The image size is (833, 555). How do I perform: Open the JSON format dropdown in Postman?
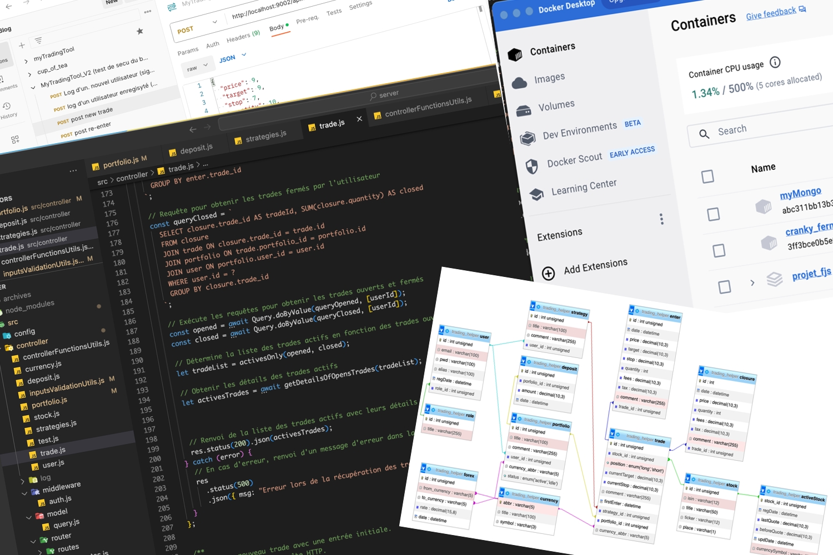(x=232, y=57)
